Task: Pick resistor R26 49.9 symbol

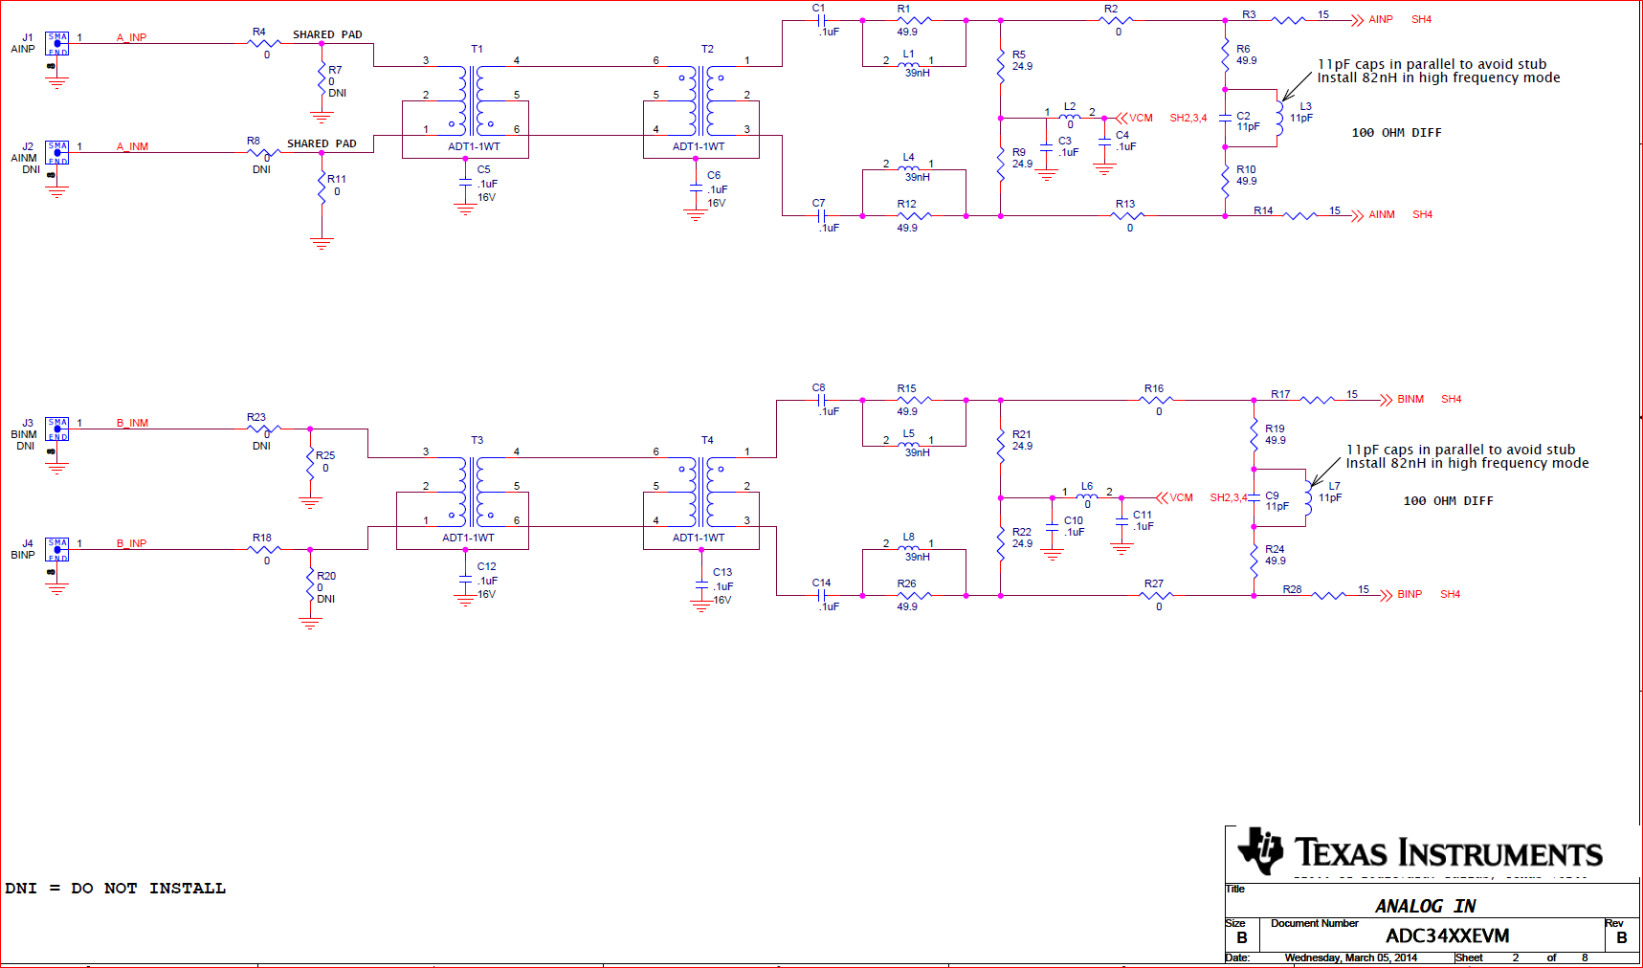Action: 914,595
